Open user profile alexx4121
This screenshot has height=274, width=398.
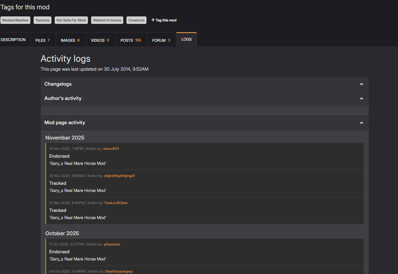pos(111,148)
